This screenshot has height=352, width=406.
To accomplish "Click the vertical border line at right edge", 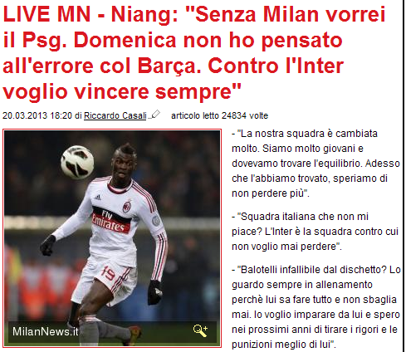I will [x=404, y=176].
